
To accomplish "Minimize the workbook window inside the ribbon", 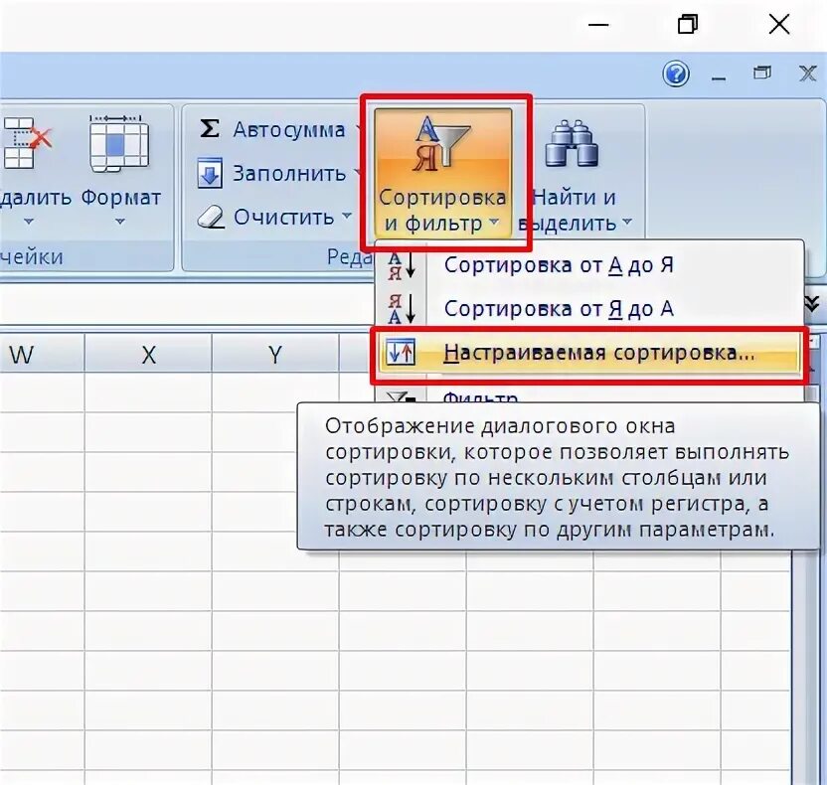I will click(719, 78).
